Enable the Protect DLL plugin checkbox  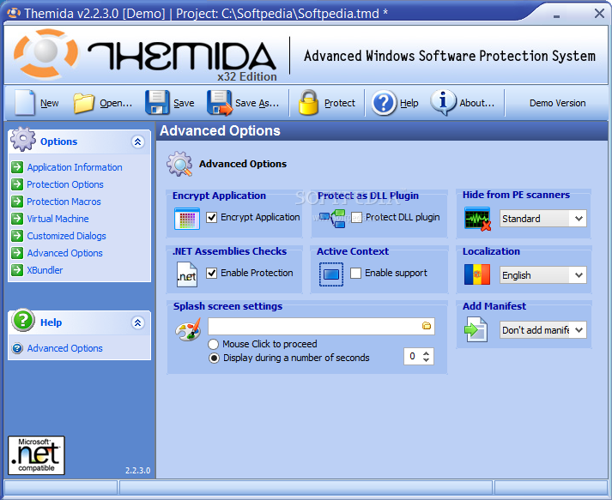356,217
